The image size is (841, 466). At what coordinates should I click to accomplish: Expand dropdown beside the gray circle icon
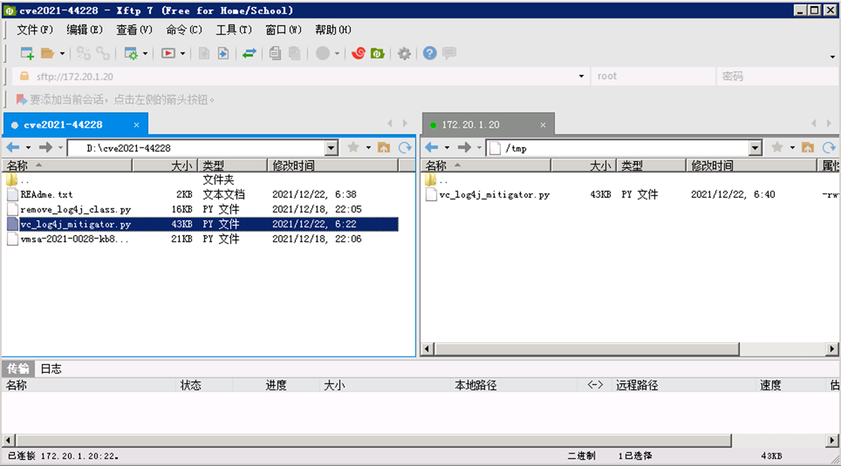click(337, 54)
